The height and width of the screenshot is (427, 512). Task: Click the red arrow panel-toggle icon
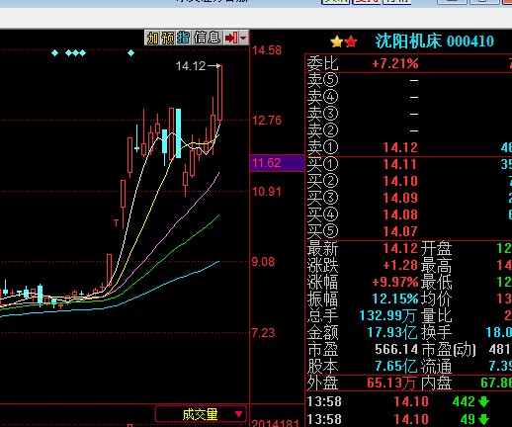point(231,38)
